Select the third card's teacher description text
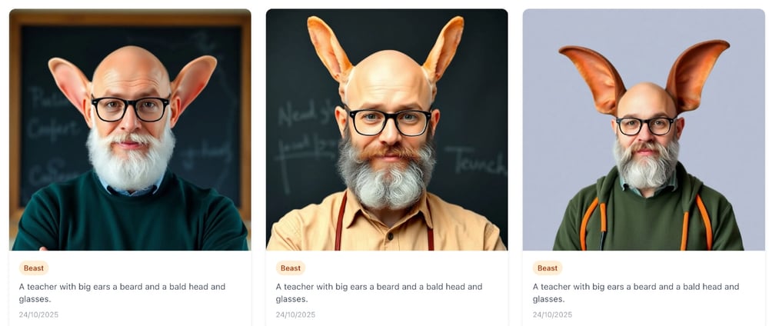Screen dimensions: 769x326 (x=636, y=293)
